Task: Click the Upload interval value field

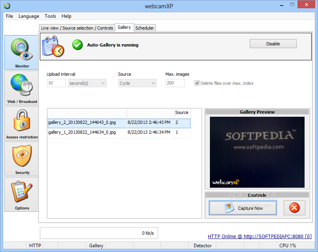Action: tap(56, 83)
